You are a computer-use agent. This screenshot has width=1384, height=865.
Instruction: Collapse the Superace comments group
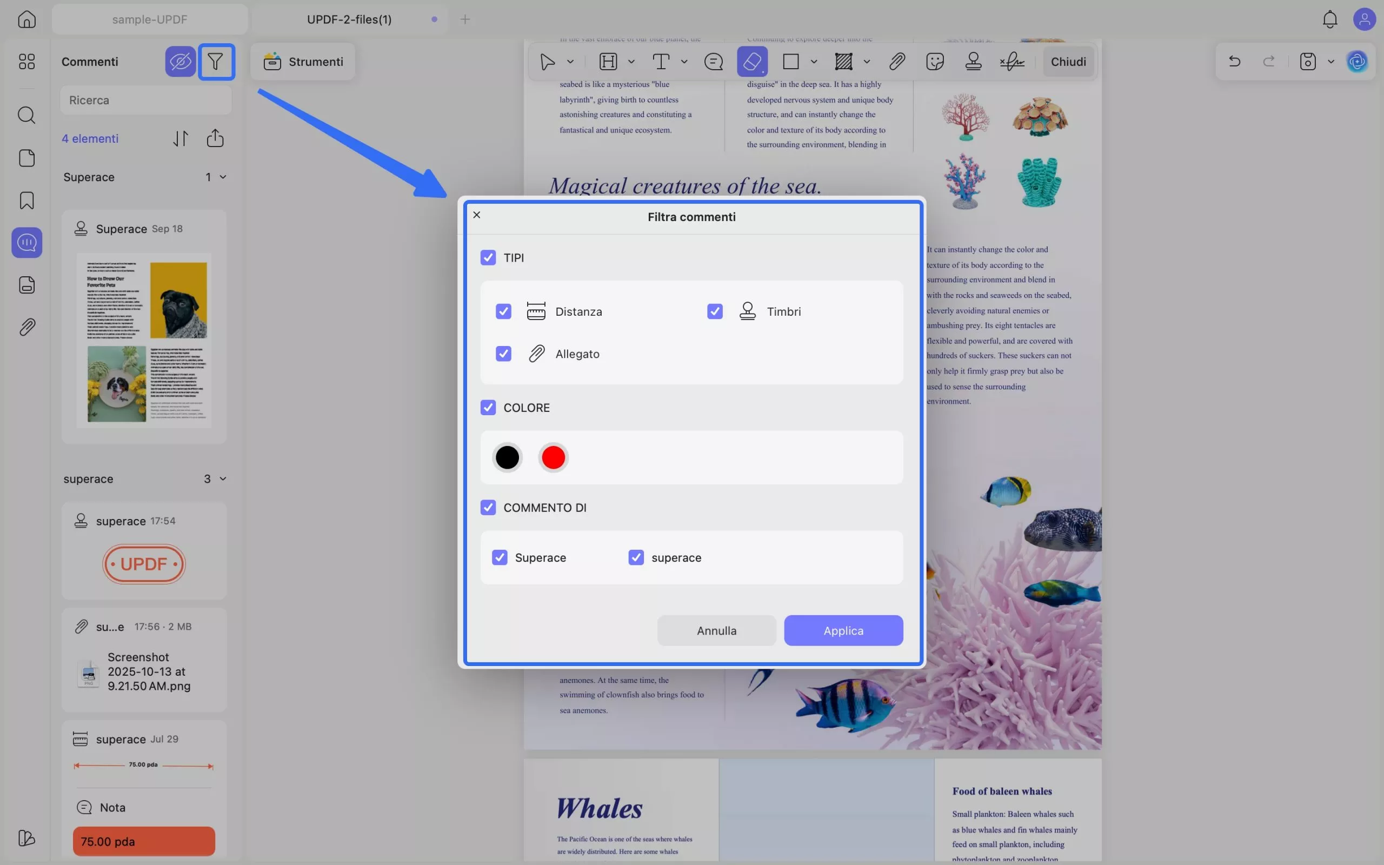pyautogui.click(x=223, y=177)
